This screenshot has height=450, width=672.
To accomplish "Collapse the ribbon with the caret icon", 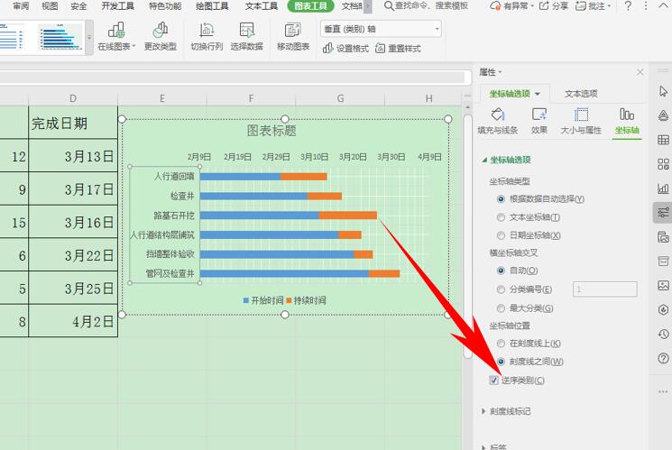I will 663,6.
